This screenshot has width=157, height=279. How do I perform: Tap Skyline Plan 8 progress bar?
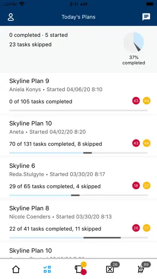78,238
